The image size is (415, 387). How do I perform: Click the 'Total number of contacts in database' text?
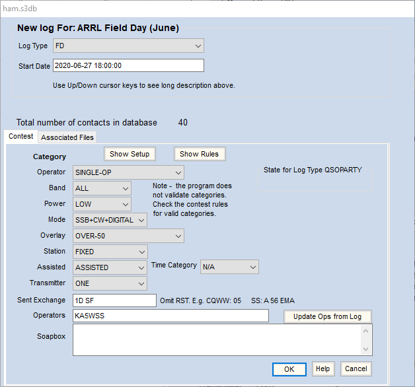(x=87, y=122)
